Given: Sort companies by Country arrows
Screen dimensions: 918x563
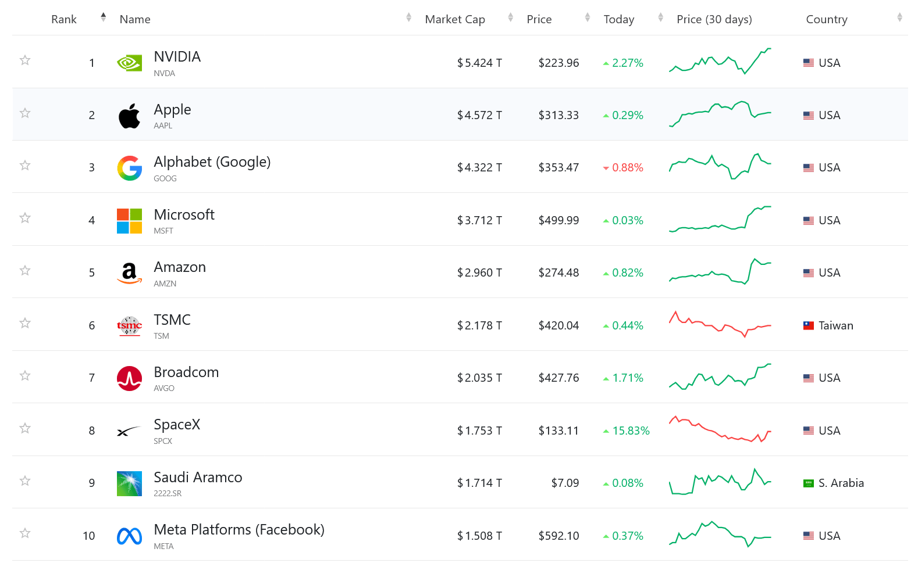Looking at the screenshot, I should [x=899, y=17].
